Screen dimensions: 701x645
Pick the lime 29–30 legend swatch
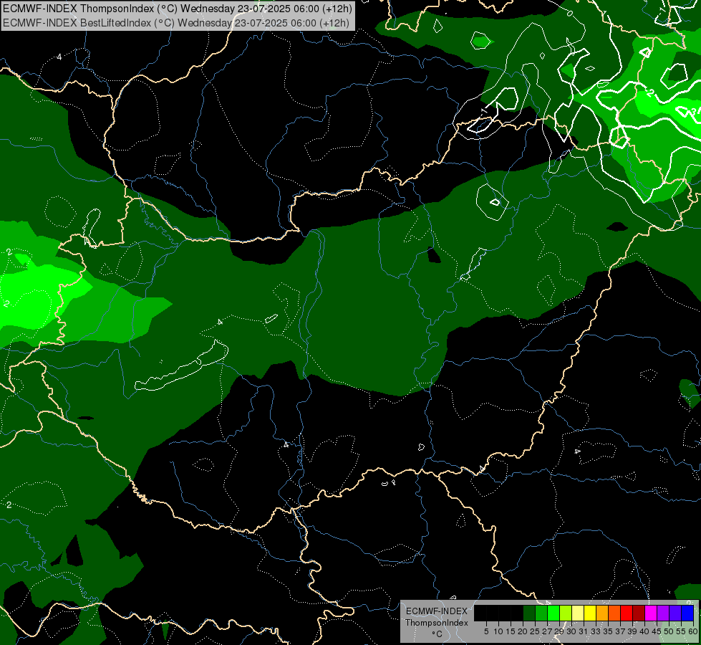pos(566,613)
